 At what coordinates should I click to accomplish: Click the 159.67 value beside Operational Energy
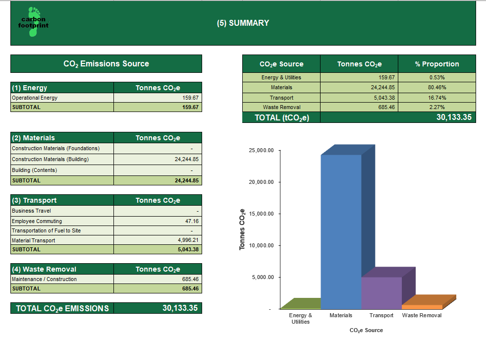[190, 98]
